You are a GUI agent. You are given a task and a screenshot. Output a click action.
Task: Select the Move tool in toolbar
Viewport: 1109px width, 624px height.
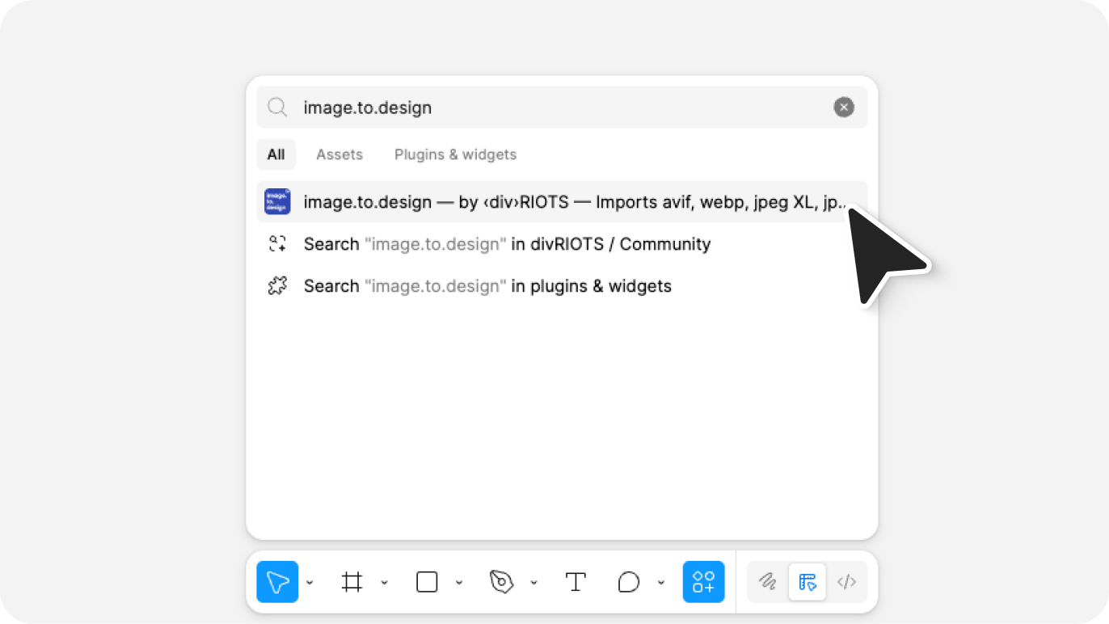click(x=277, y=582)
